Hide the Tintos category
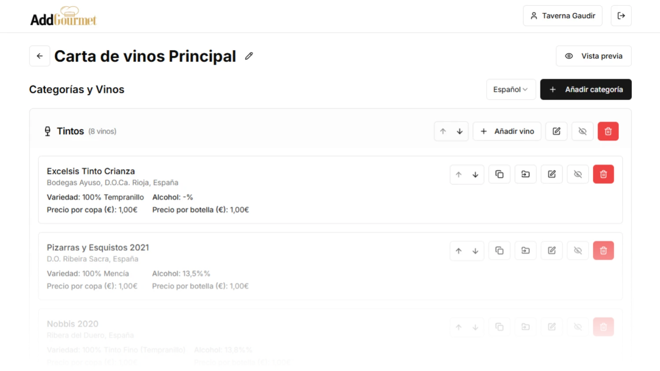This screenshot has width=660, height=371. click(x=583, y=131)
